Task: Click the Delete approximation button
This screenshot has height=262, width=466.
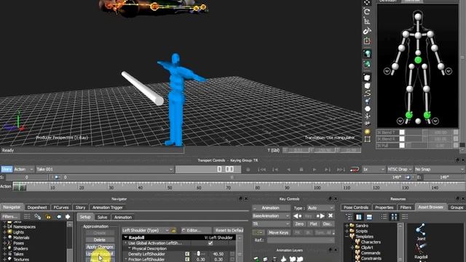Action: click(x=100, y=239)
